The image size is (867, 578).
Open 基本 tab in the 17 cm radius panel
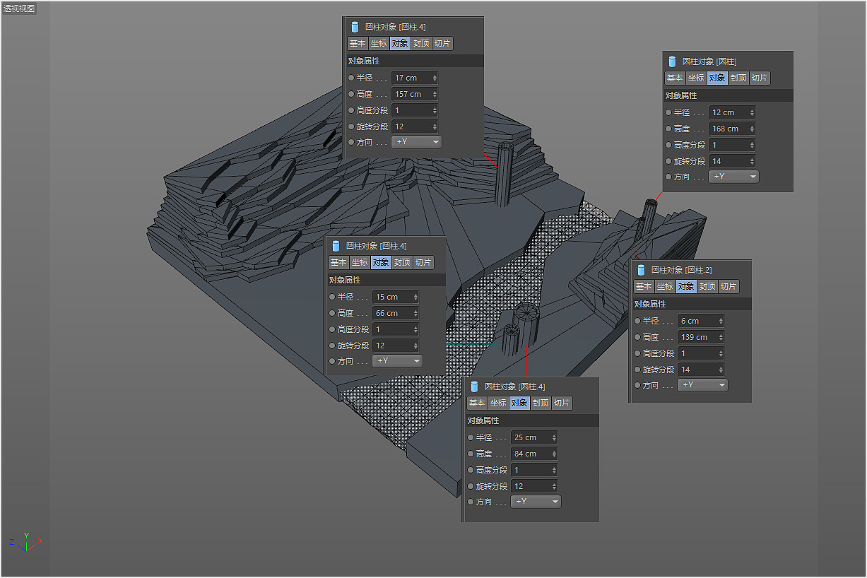pyautogui.click(x=358, y=43)
